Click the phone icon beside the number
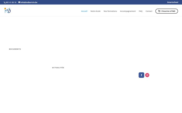 pos(5,3)
